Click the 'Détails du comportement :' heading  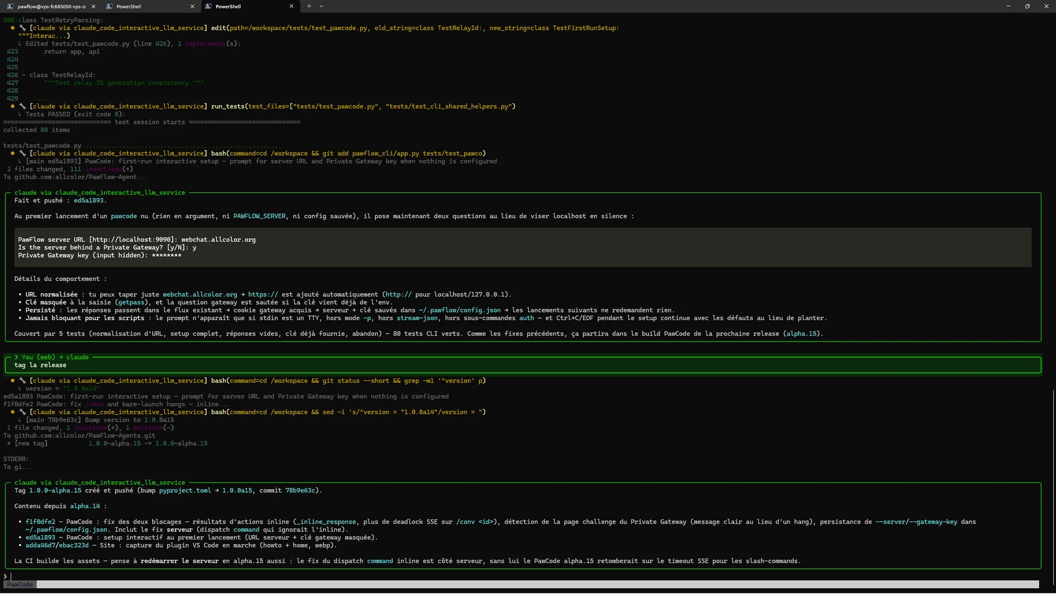[61, 279]
